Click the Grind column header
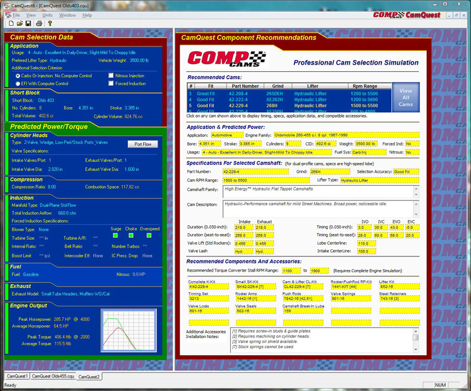The height and width of the screenshot is (391, 471). pos(277,86)
